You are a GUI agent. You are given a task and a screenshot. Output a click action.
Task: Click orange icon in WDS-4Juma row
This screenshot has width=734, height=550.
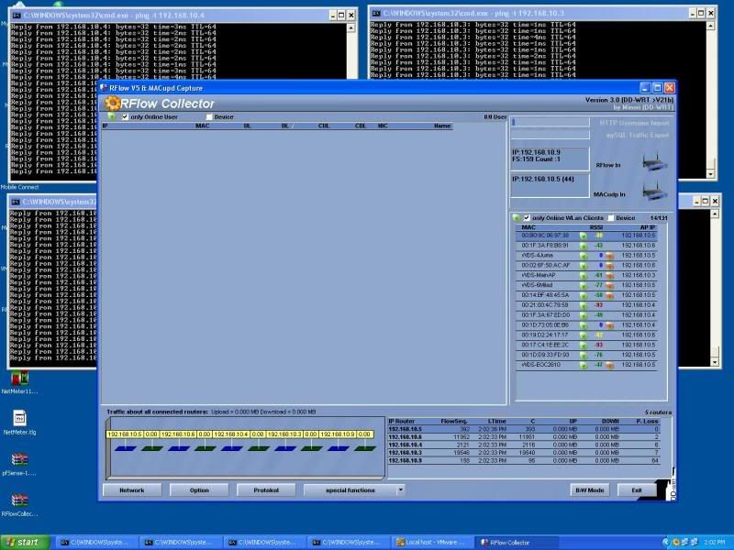[609, 256]
